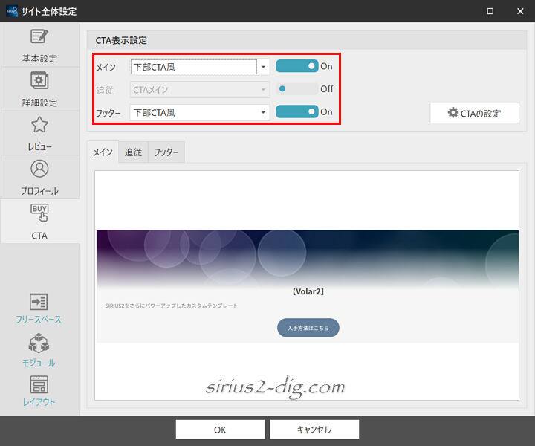Screen dimensions: 535x446
Task: Go to プロフィール settings icon
Action: point(39,176)
